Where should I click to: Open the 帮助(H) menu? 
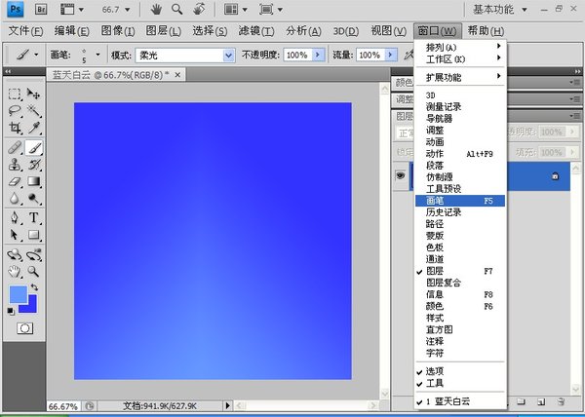486,31
